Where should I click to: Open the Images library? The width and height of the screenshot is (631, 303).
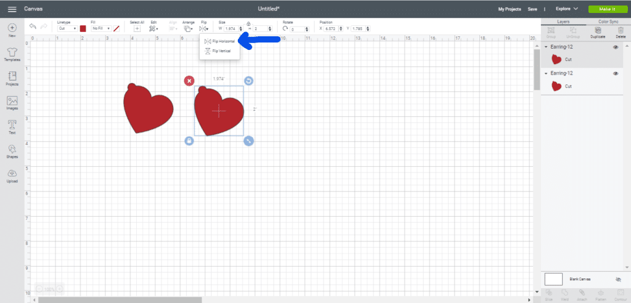[12, 102]
